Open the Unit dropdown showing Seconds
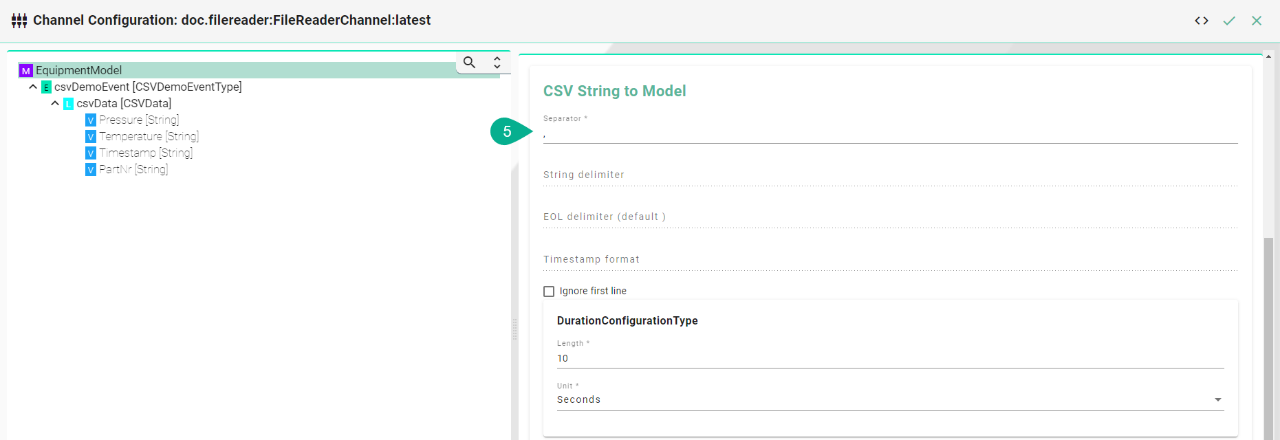Viewport: 1280px width, 440px height. pyautogui.click(x=890, y=399)
